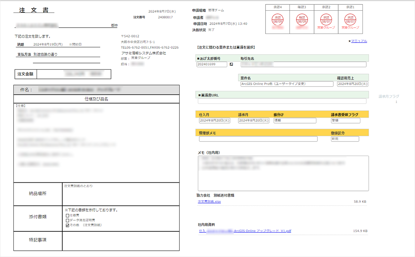Click the 承認4 approval stamp
Screen dimensions: 415x257
tap(277, 19)
